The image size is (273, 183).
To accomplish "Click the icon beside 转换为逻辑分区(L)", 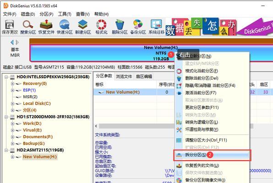I will click(179, 122).
